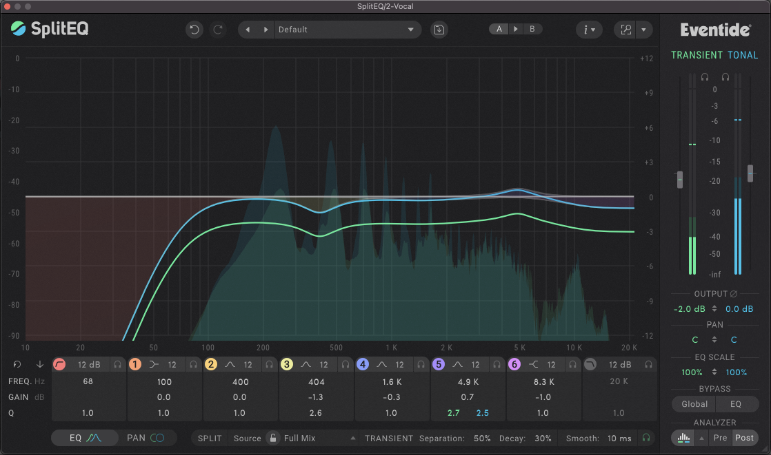Set analyzer to Post
Viewport: 771px width, 455px height.
click(744, 438)
